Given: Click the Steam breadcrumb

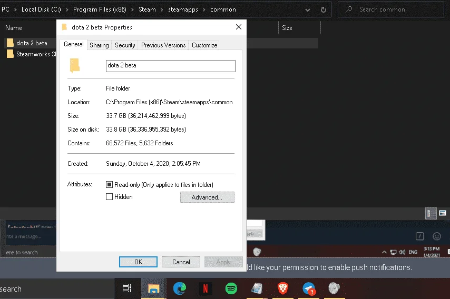Looking at the screenshot, I should (x=147, y=9).
